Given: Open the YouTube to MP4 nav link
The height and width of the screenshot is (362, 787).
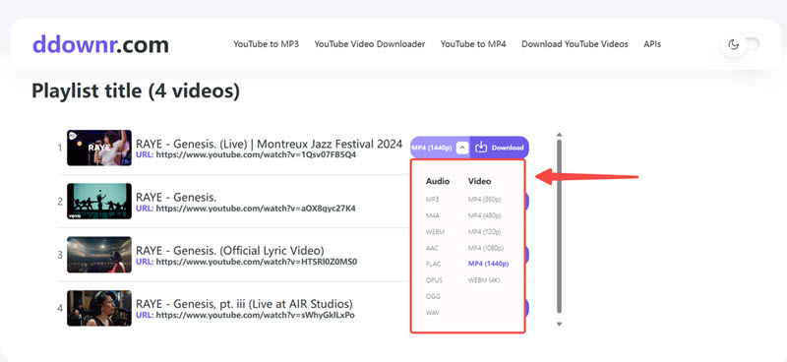Looking at the screenshot, I should tap(473, 44).
